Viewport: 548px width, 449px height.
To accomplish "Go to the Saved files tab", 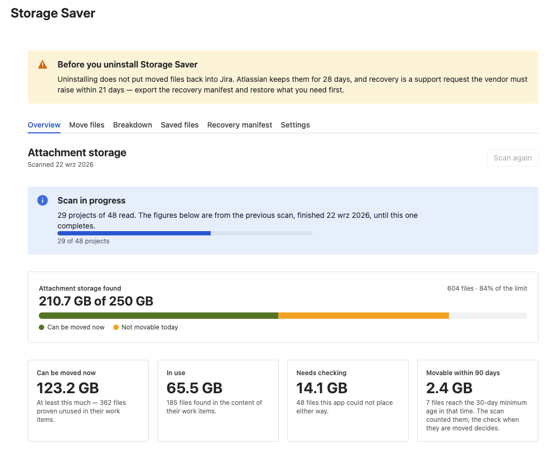I will pyautogui.click(x=180, y=125).
